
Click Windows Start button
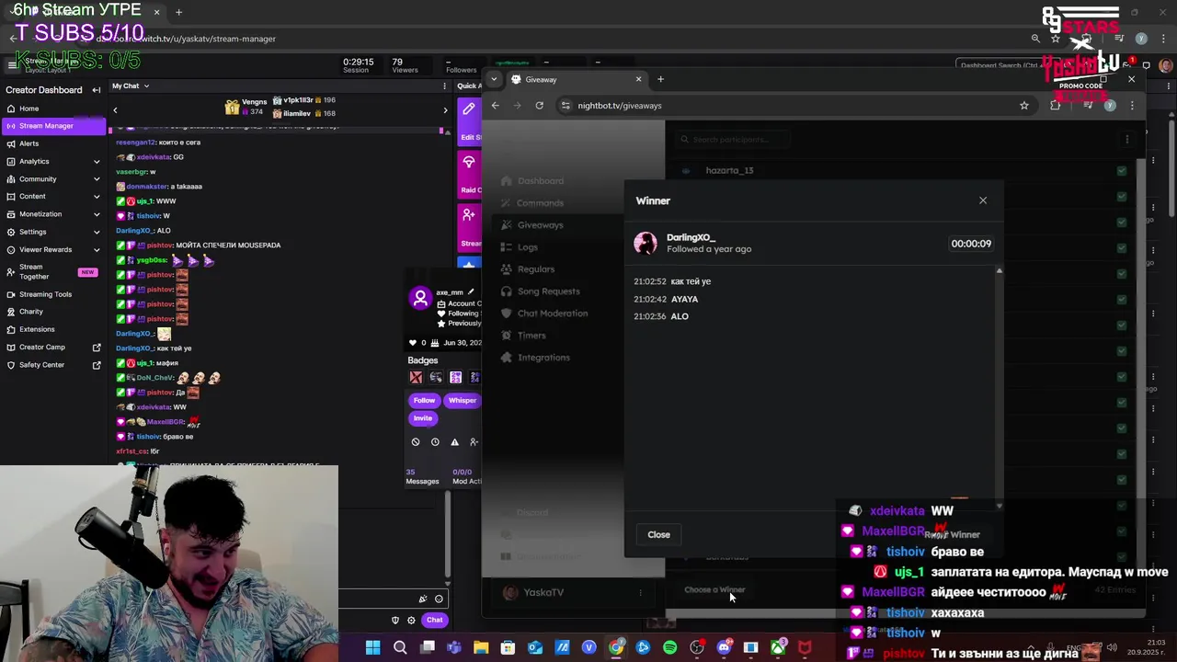(x=372, y=648)
